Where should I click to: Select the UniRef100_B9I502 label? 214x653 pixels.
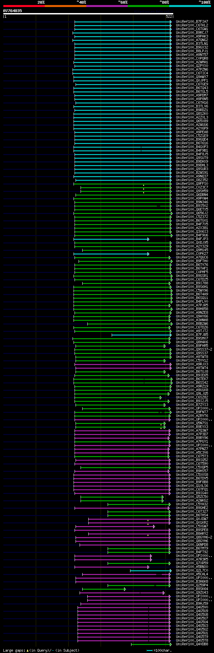click(192, 206)
